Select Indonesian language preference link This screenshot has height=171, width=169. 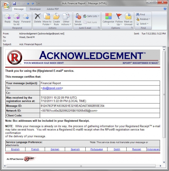(153, 149)
